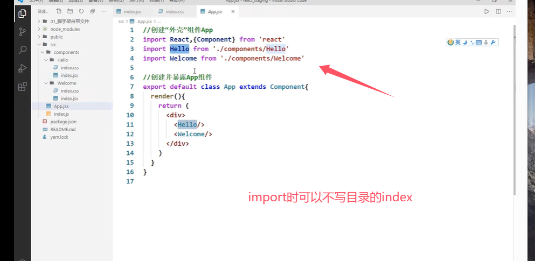The width and height of the screenshot is (535, 261).
Task: Click the src breadcrumb segment
Action: pos(121,22)
